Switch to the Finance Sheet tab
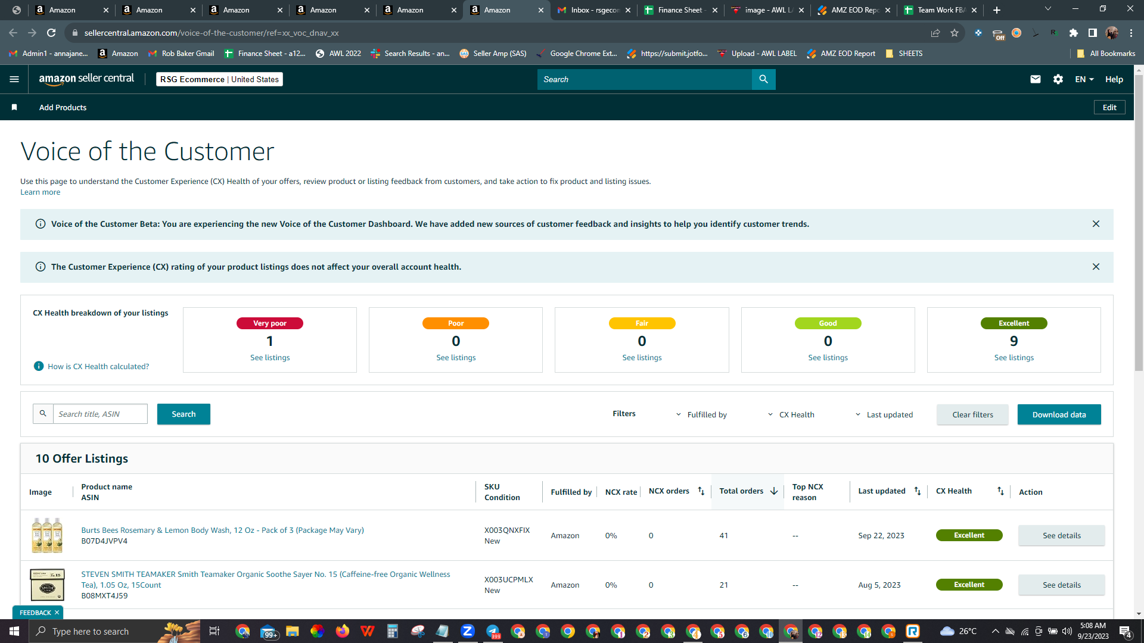The image size is (1144, 643). click(681, 10)
